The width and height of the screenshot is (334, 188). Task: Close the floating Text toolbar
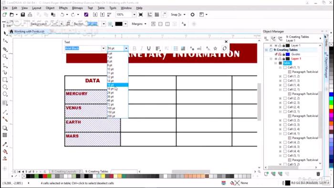[x=226, y=42]
